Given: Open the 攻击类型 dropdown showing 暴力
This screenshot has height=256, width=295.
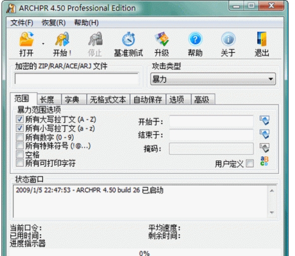Looking at the screenshot, I should point(213,79).
